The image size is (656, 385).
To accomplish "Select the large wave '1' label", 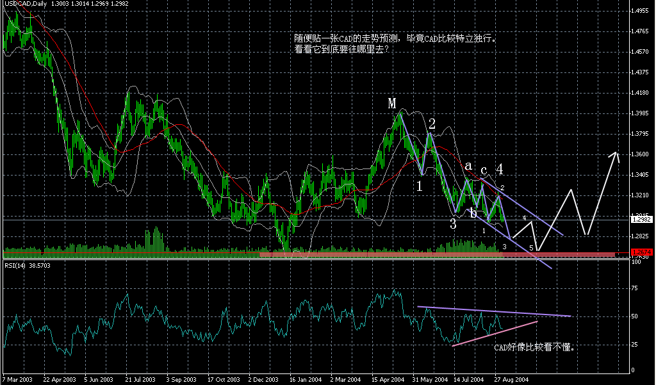I will coord(419,186).
